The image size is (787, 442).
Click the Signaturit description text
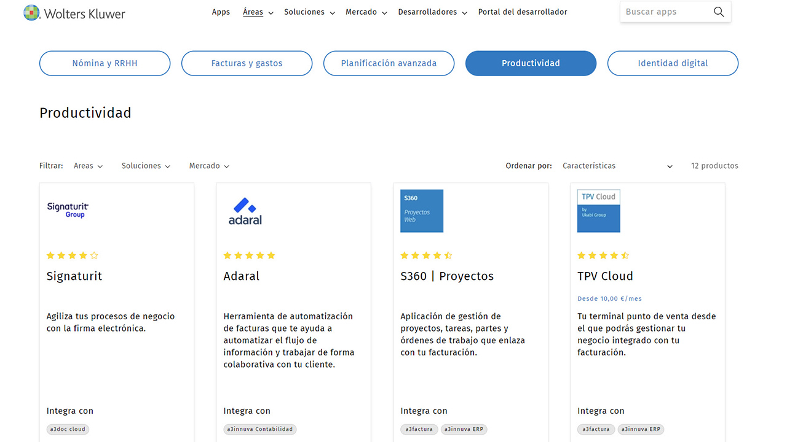pos(111,322)
